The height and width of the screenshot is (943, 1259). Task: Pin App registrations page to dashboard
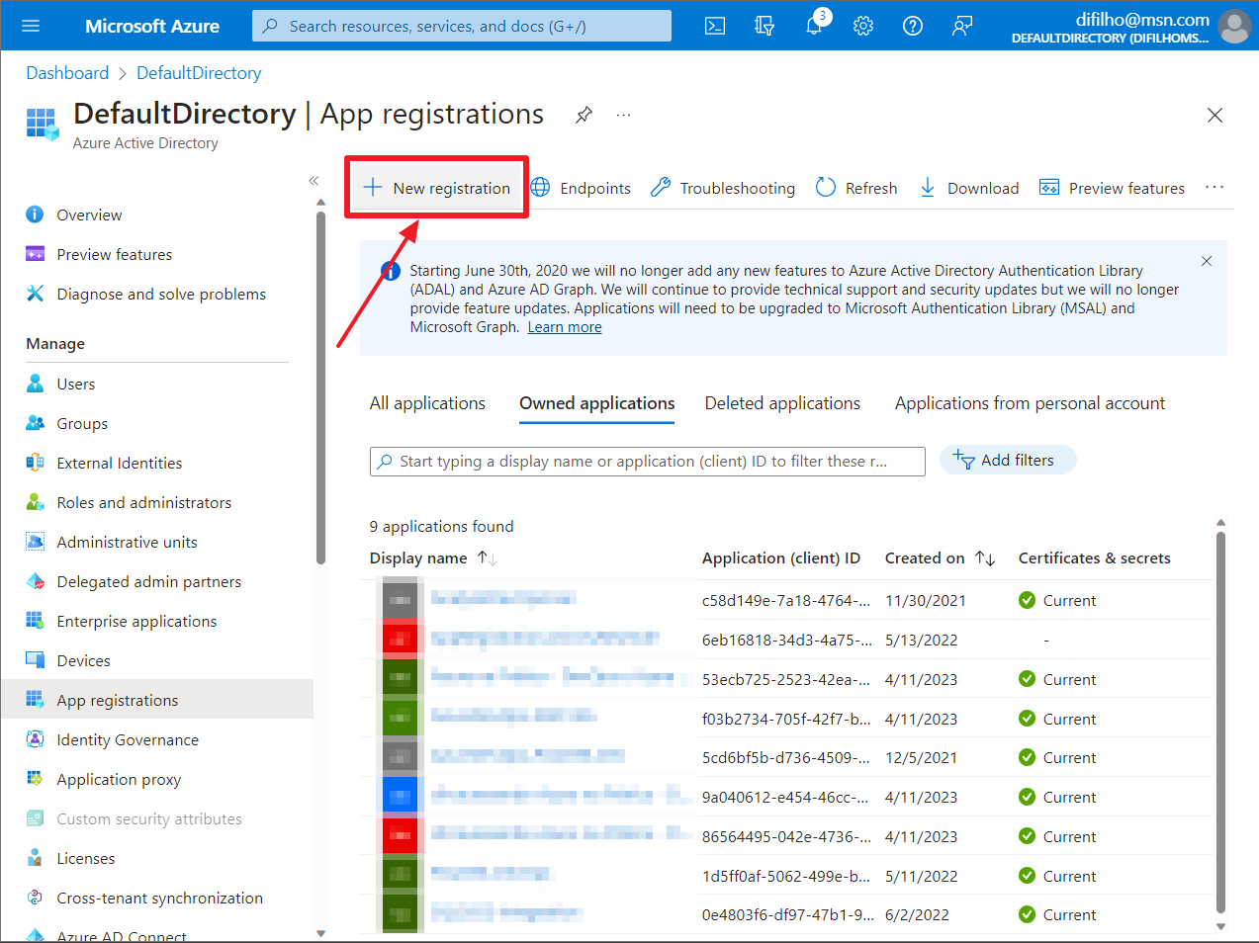pyautogui.click(x=584, y=115)
